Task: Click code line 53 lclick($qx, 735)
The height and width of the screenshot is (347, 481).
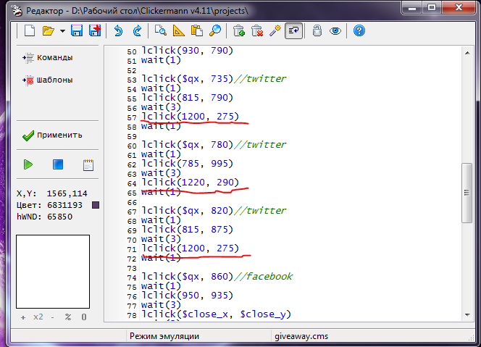Action: point(187,79)
